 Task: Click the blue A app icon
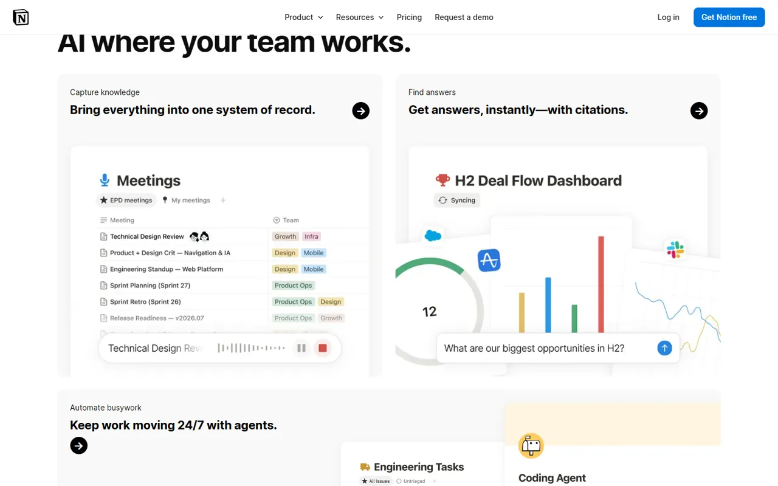click(x=489, y=260)
